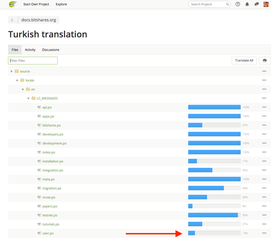Collapse the en folder arrow
The height and width of the screenshot is (242, 271).
[23, 89]
